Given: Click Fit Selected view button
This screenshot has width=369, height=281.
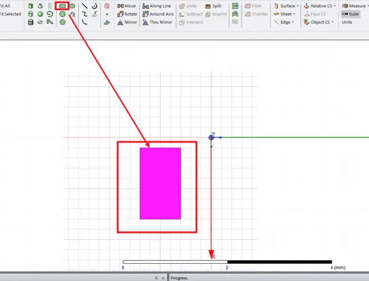Looking at the screenshot, I should click(11, 14).
